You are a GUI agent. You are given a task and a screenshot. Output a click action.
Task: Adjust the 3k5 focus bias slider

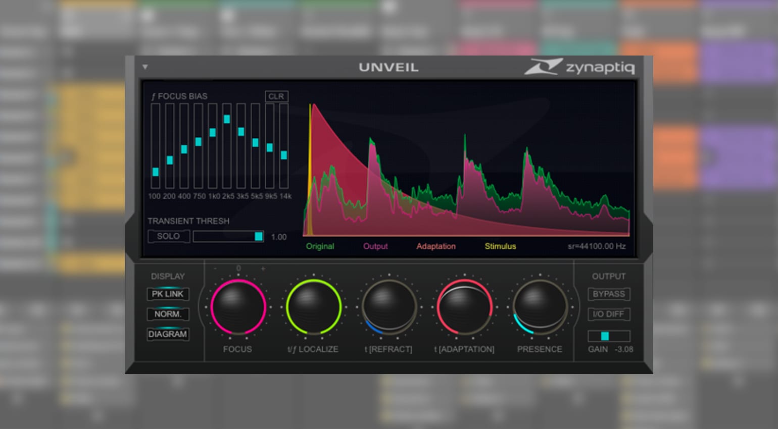point(241,146)
